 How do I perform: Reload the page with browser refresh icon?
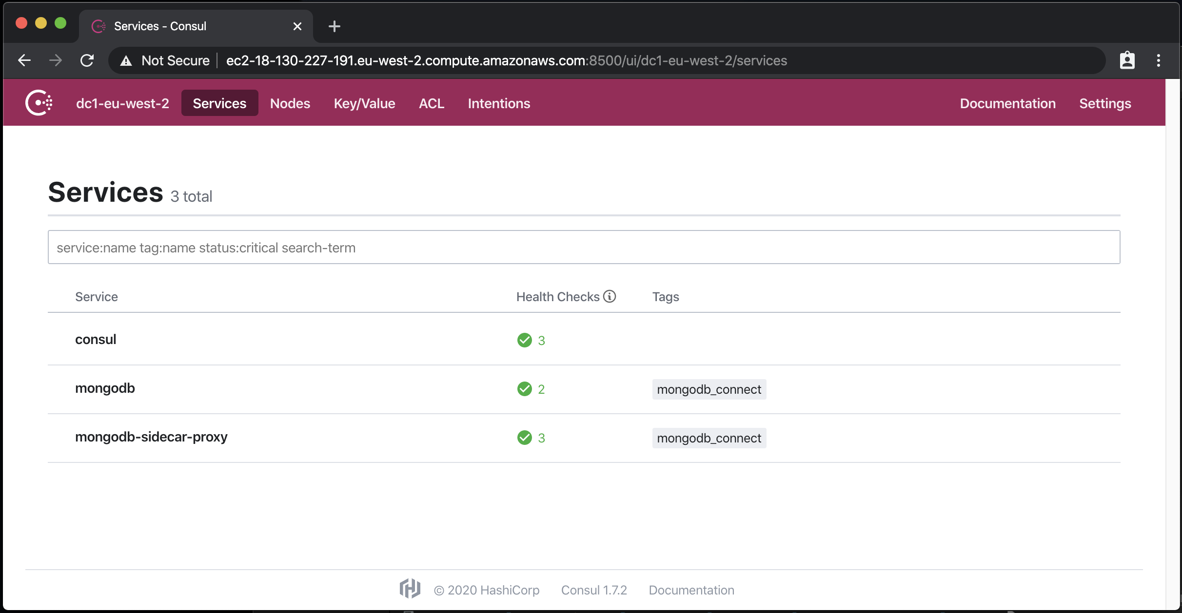point(87,60)
